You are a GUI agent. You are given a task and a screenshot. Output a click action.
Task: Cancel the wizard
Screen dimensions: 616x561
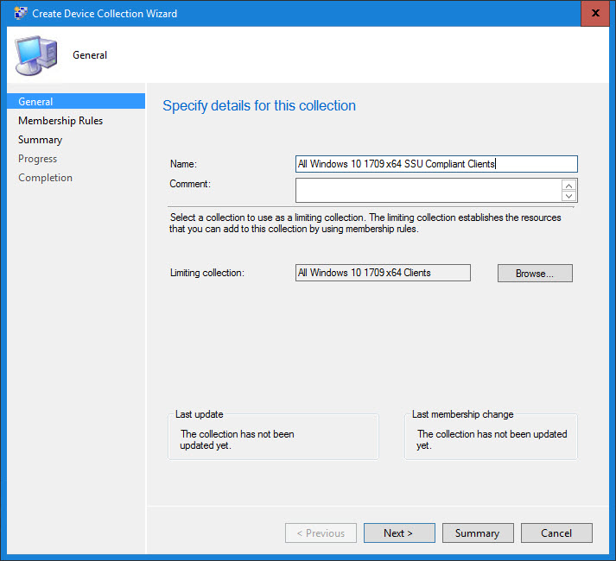(556, 533)
